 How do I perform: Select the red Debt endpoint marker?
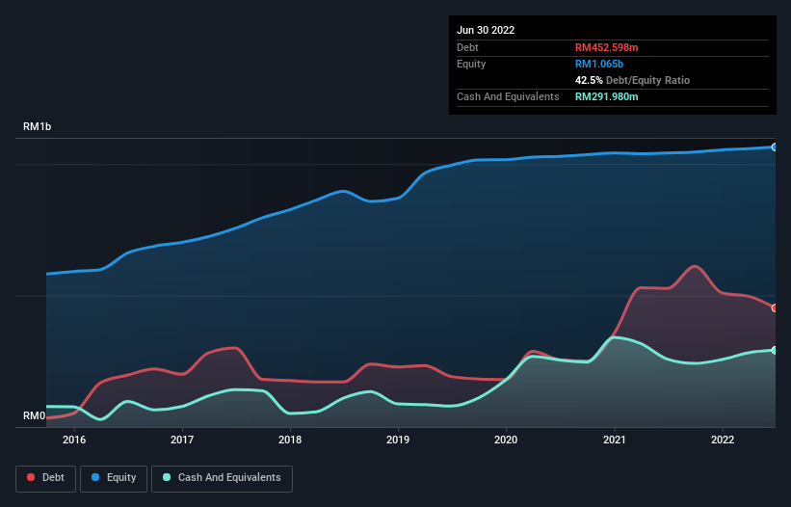click(x=775, y=307)
